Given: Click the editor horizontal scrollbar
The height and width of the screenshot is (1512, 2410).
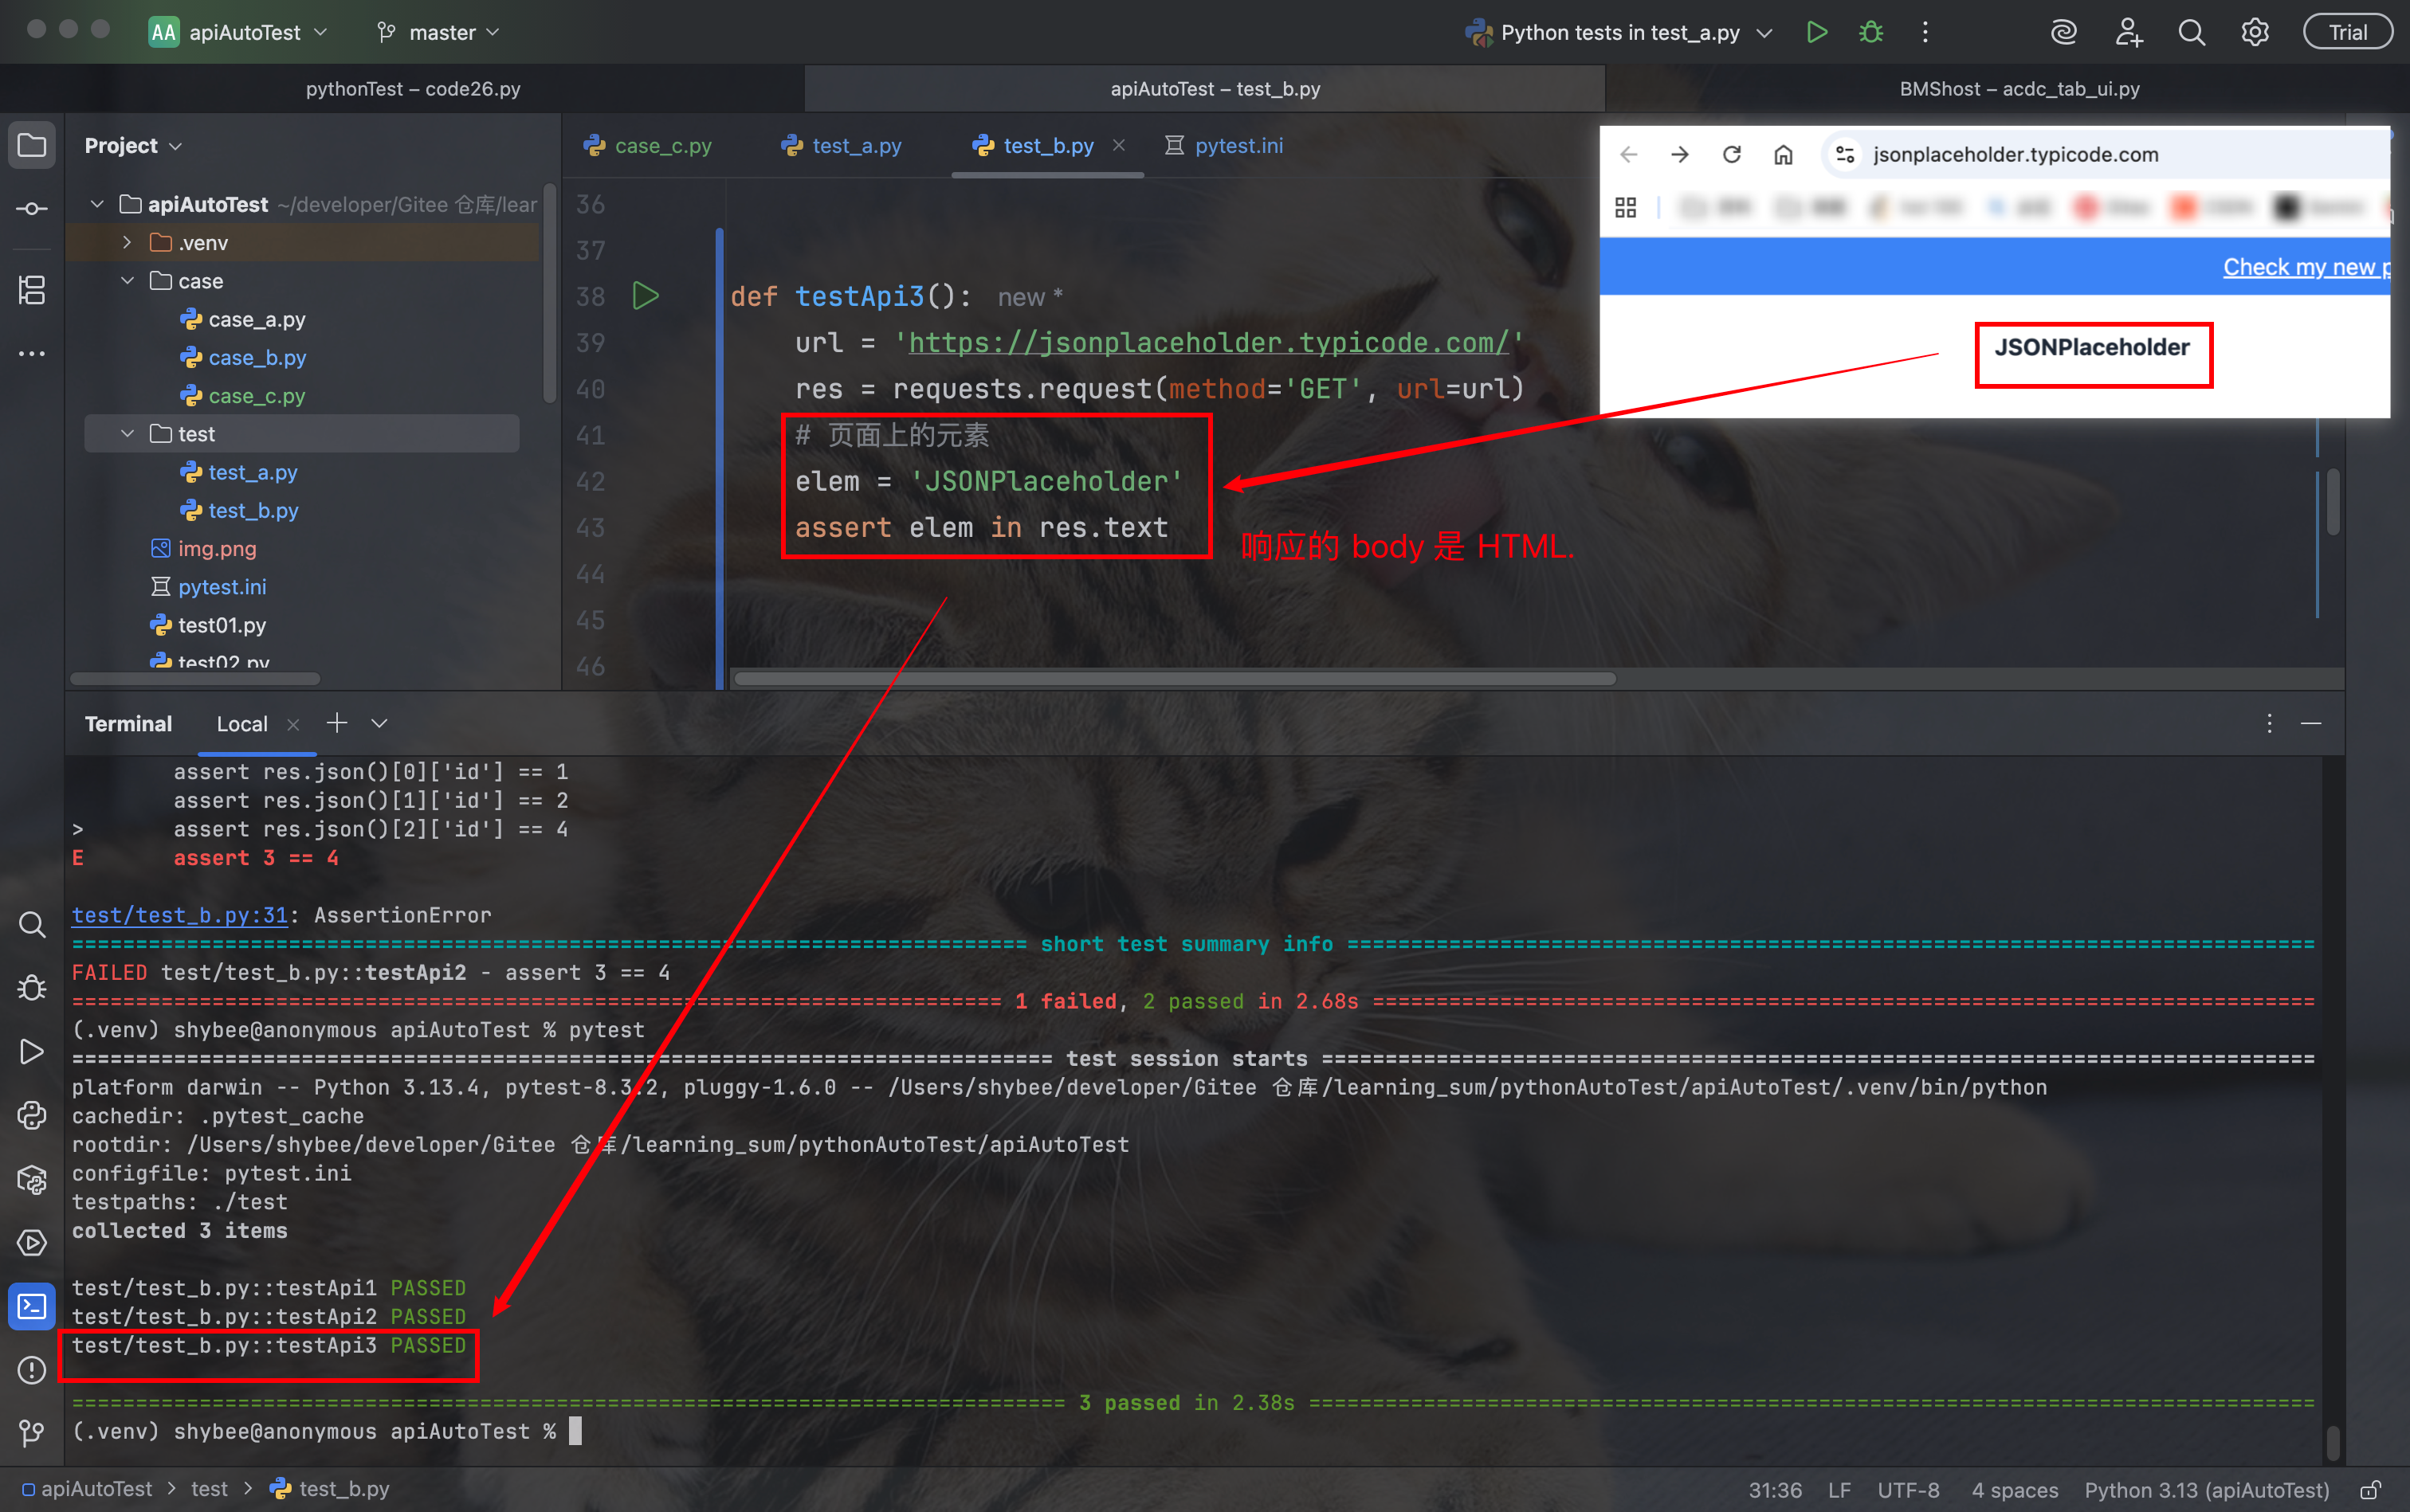Looking at the screenshot, I should (x=1175, y=679).
